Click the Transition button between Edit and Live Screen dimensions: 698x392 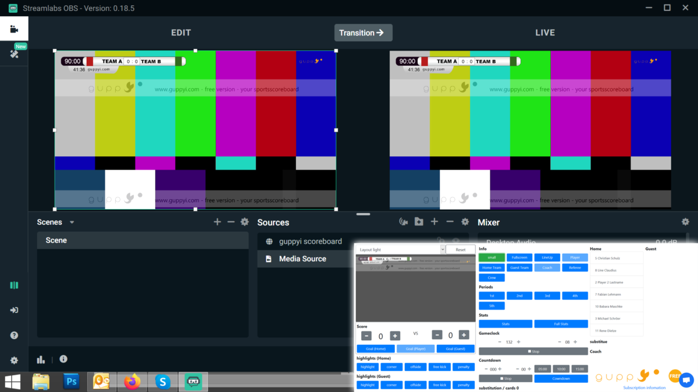(363, 33)
